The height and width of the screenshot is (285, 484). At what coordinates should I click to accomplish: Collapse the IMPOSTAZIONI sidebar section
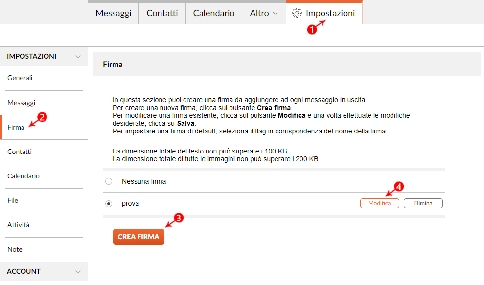(x=78, y=57)
